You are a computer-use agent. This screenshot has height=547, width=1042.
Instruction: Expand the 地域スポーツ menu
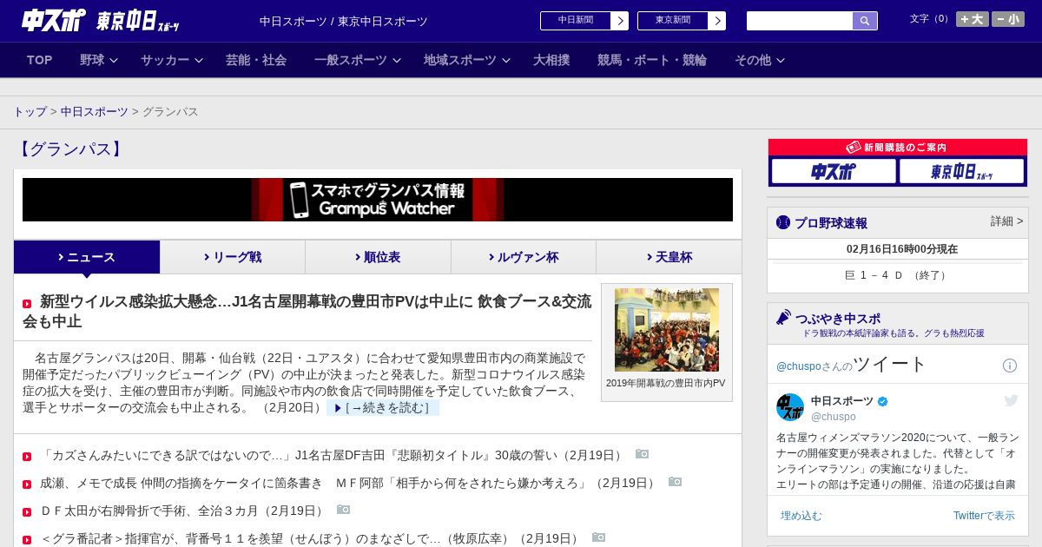(x=467, y=60)
